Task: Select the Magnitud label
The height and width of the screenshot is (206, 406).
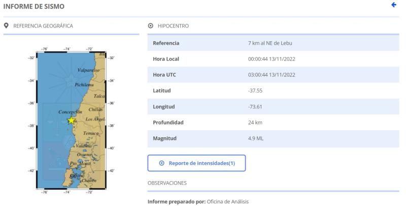Action: click(x=164, y=138)
